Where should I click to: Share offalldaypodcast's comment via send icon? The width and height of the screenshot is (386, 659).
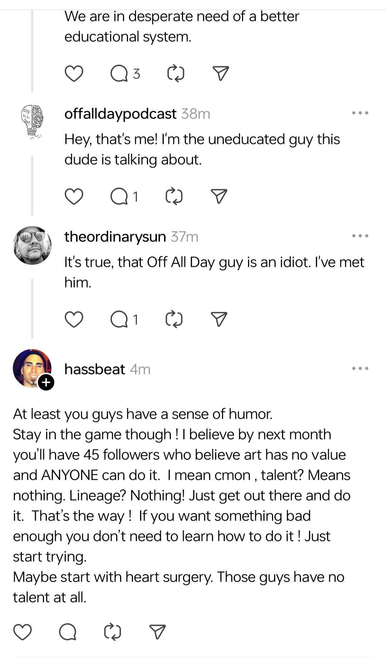coord(219,196)
